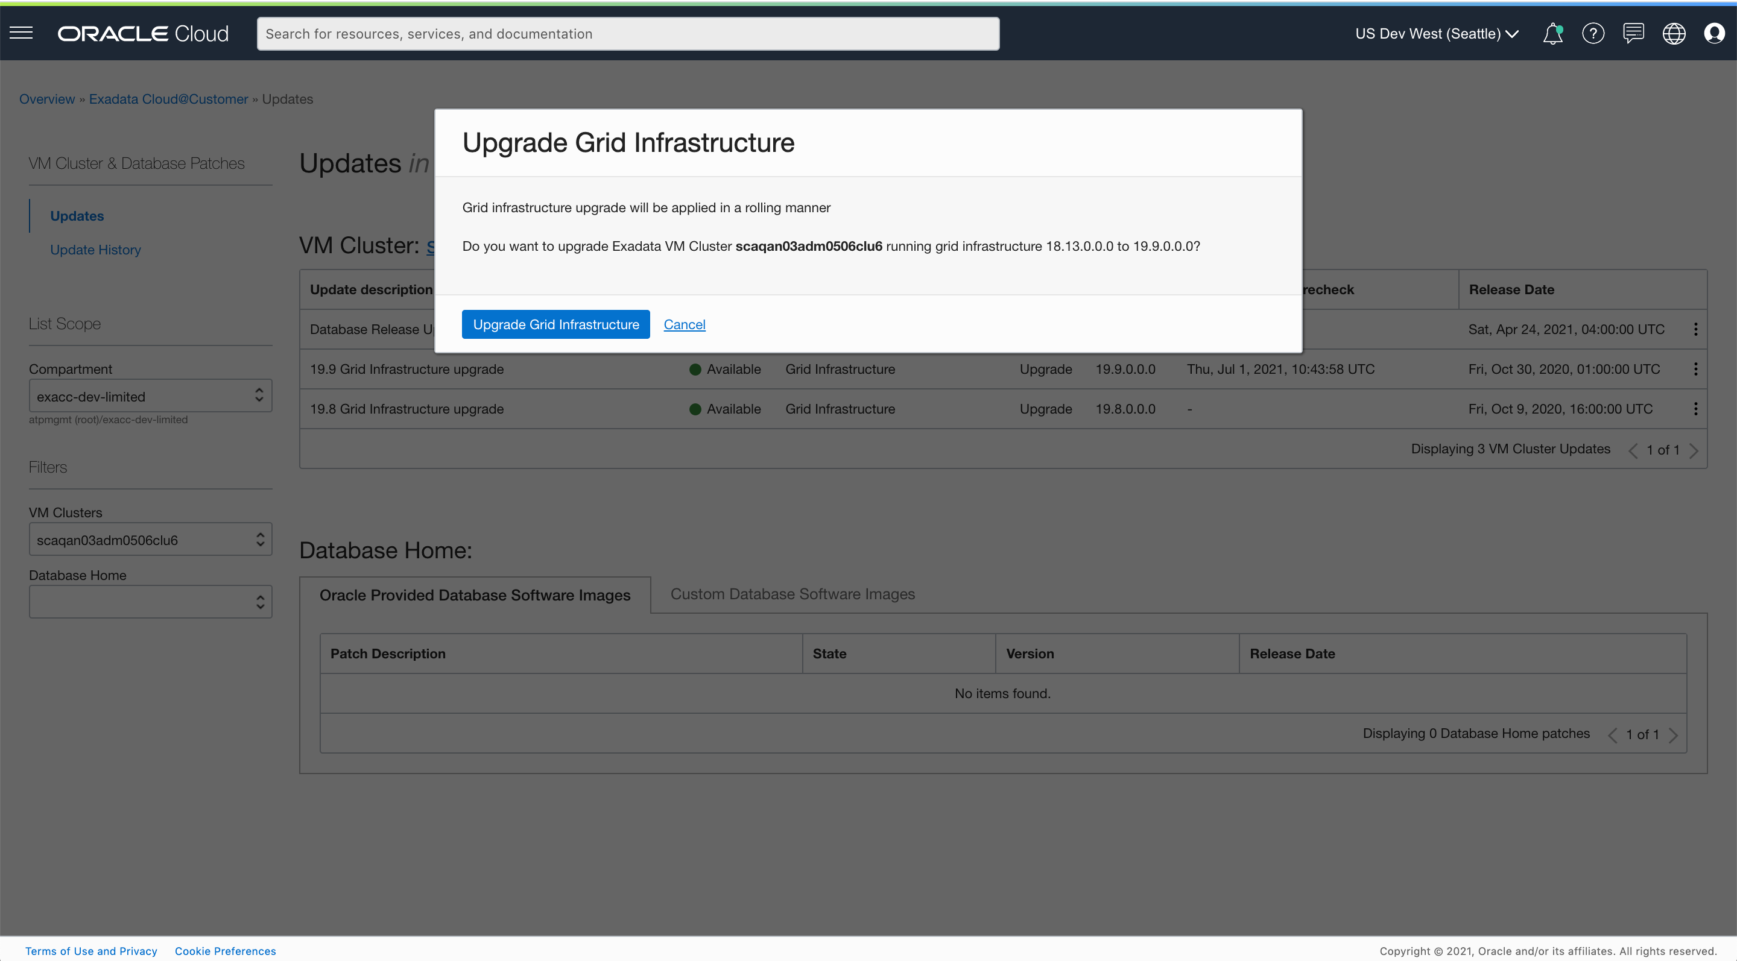Click the notifications bell icon

click(x=1552, y=33)
